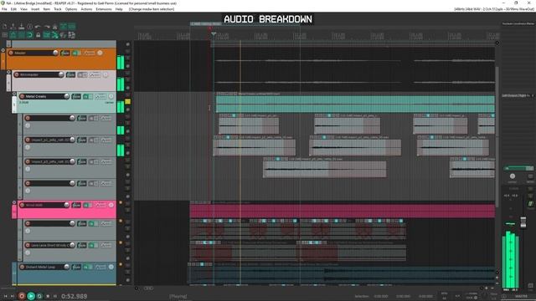Click the MASTER label under mixer
Viewport: 536px width, 301px height.
521,296
